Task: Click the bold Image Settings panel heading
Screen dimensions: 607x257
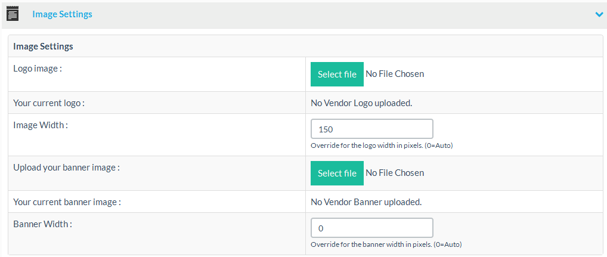Action: tap(43, 46)
